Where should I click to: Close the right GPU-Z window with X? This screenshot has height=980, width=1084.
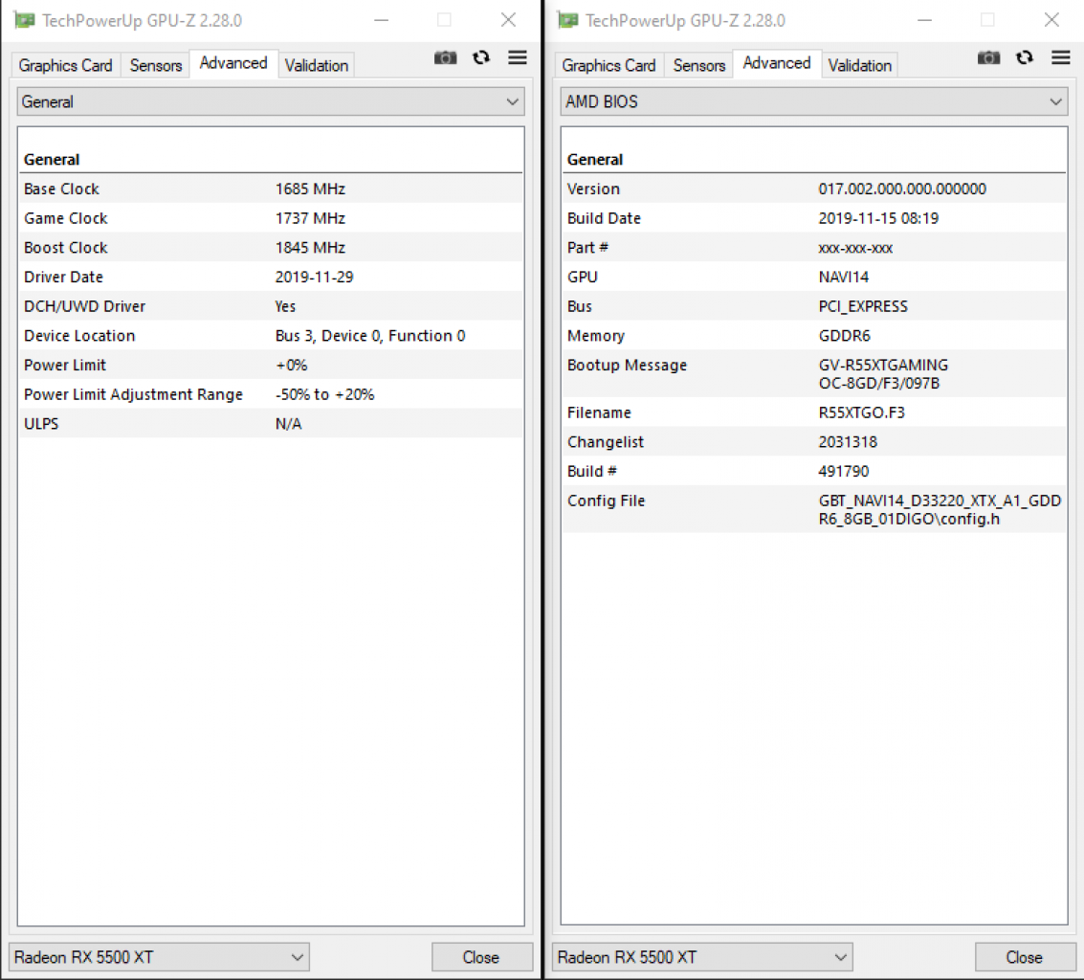1051,20
